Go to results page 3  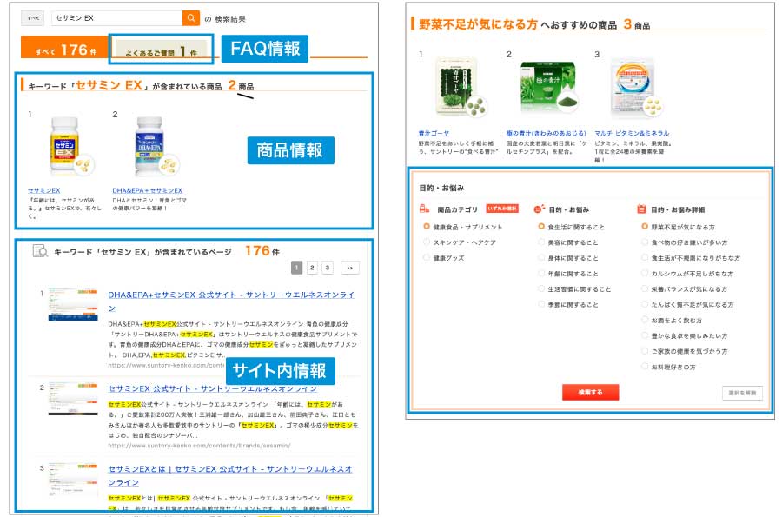click(328, 268)
